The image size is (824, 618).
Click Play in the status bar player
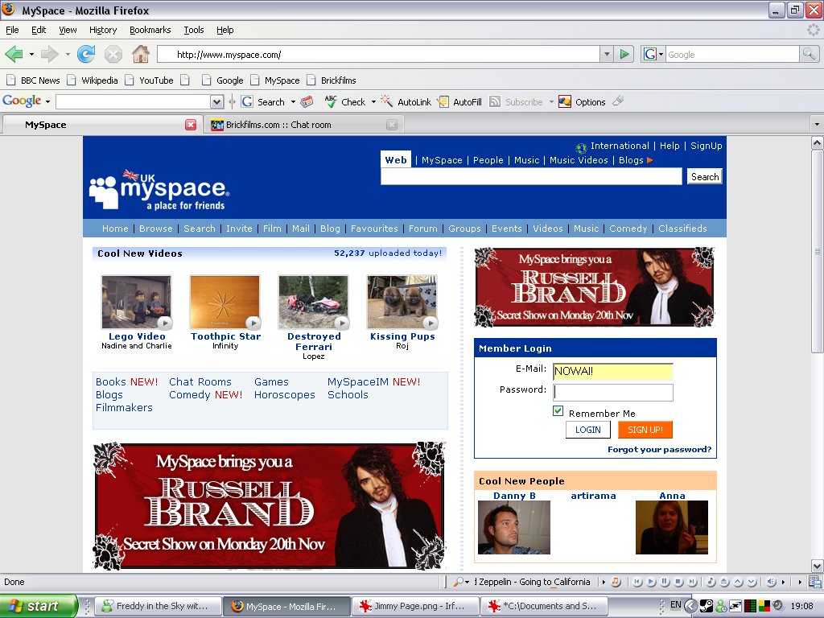[x=651, y=582]
